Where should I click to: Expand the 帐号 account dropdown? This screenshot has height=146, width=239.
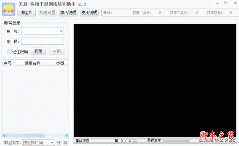[61, 31]
